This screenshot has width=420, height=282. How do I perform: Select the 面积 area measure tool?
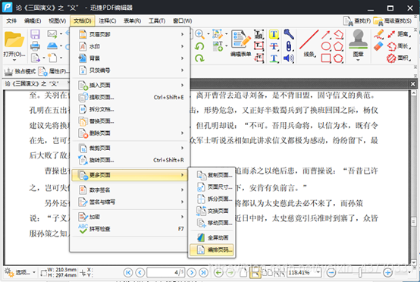pos(399,58)
